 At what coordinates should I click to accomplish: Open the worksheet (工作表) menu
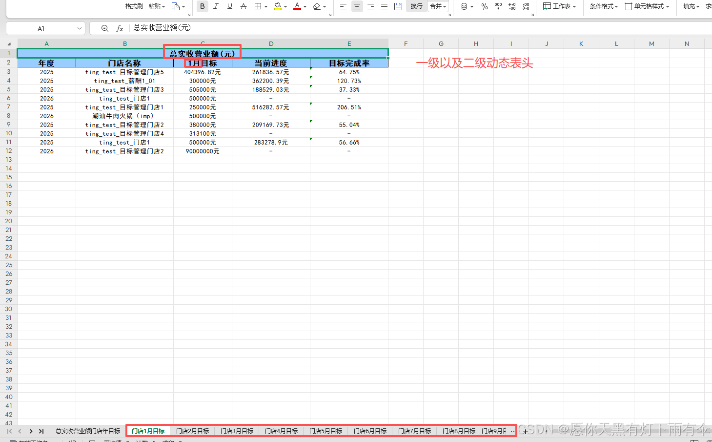pyautogui.click(x=559, y=6)
